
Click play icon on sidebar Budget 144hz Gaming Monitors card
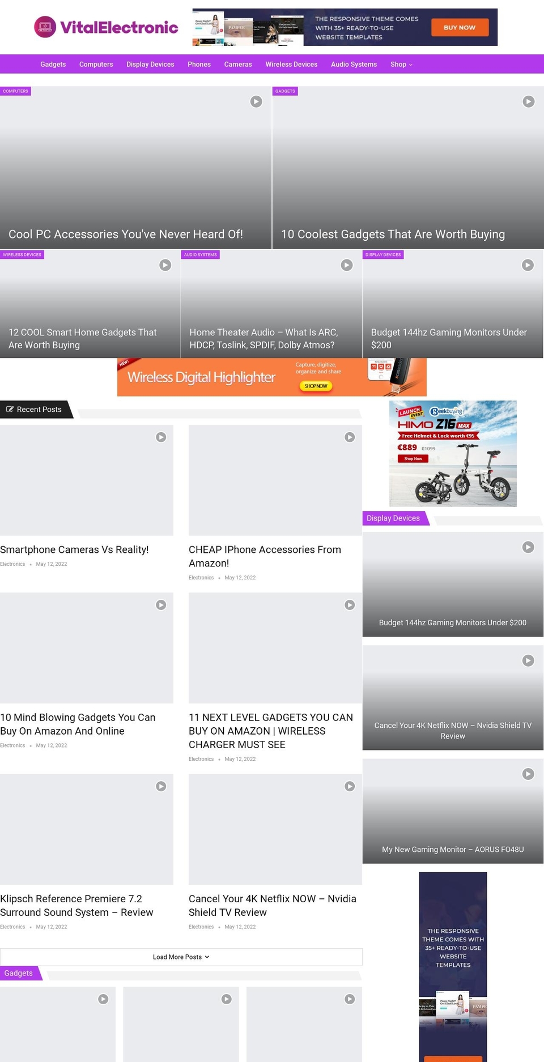tap(528, 547)
